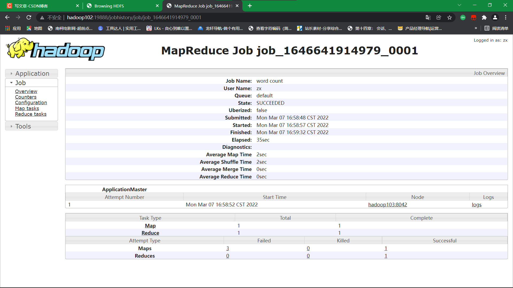The image size is (513, 288).
Task: Click the Start Time column header
Action: [274, 197]
